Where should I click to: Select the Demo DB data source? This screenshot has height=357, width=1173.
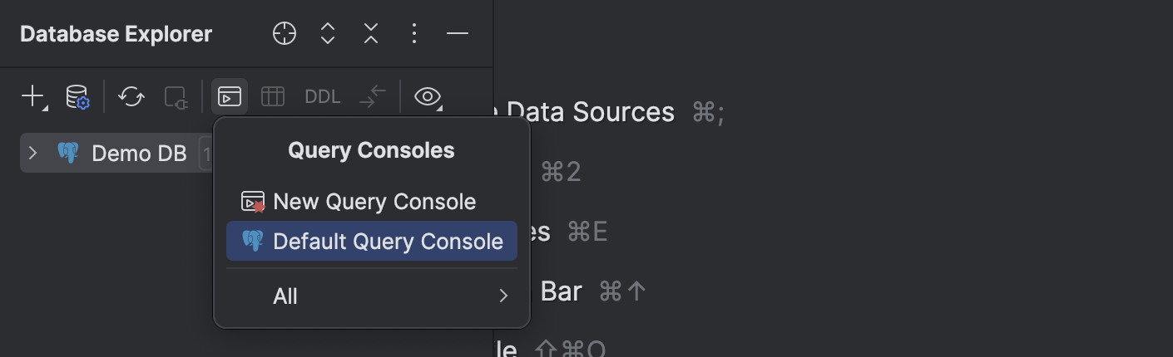pyautogui.click(x=116, y=153)
